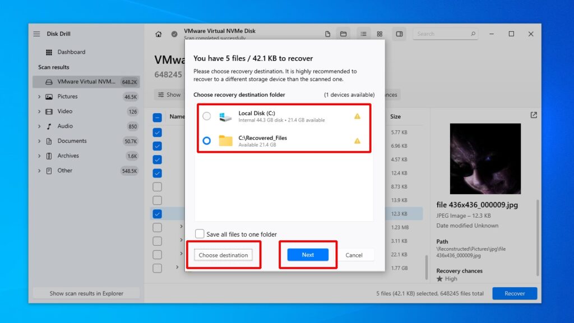Enable Save all files to one folder
Screen dimensions: 574x323
click(200, 233)
